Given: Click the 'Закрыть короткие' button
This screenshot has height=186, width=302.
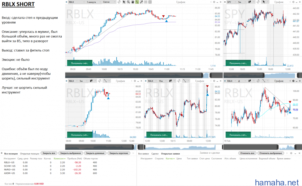Looking at the screenshot, I should tap(119, 153).
